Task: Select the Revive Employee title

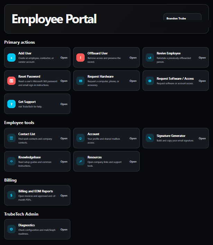Action: [x=169, y=53]
